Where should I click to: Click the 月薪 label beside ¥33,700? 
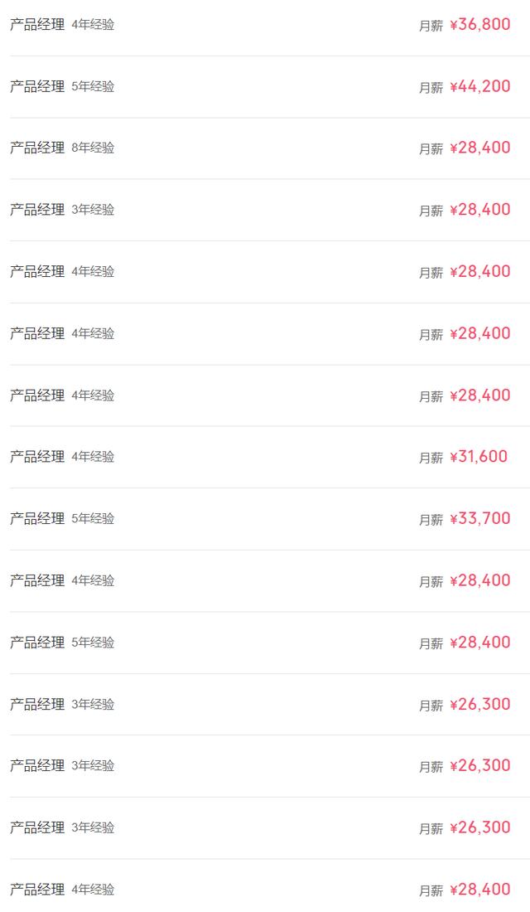pos(431,520)
